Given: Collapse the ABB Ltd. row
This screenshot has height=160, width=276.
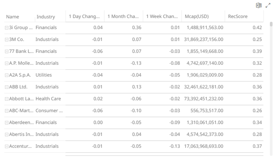Looking at the screenshot, I should (x=7, y=87).
